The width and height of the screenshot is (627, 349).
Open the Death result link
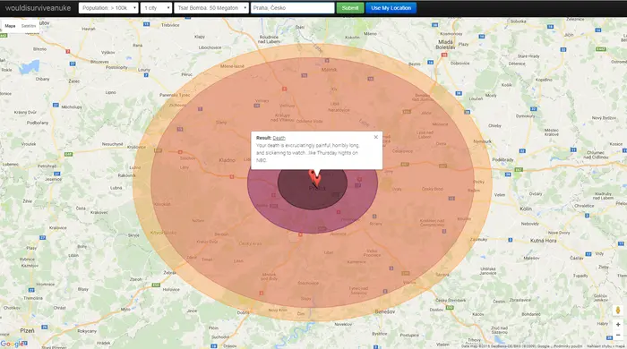(x=279, y=138)
